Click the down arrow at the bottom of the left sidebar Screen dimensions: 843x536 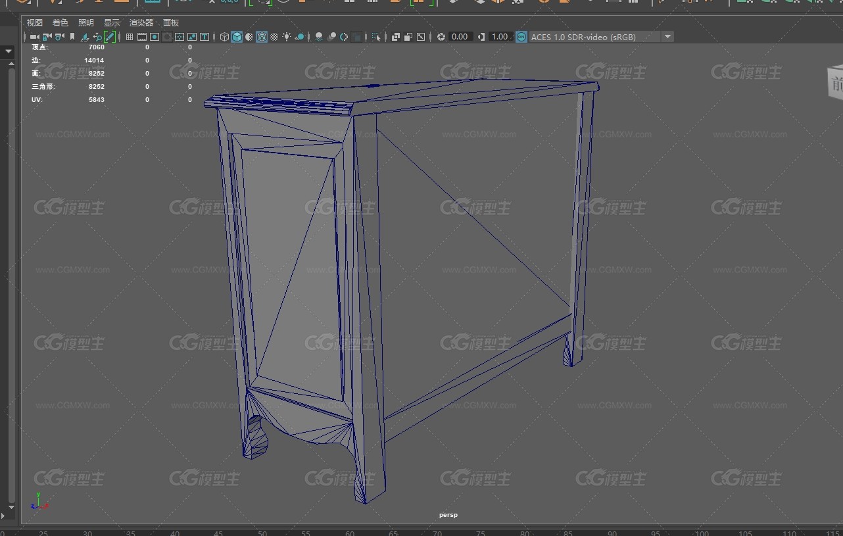[x=10, y=507]
